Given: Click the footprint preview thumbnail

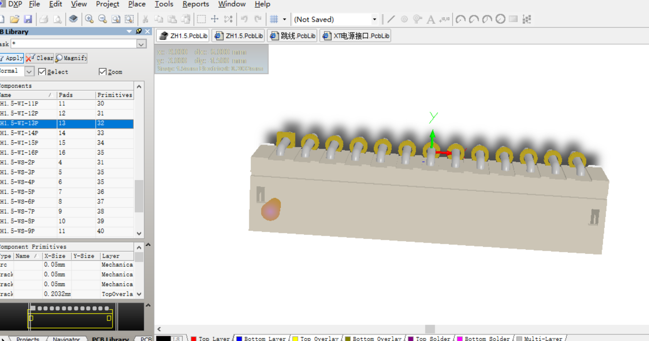Looking at the screenshot, I should (72, 316).
